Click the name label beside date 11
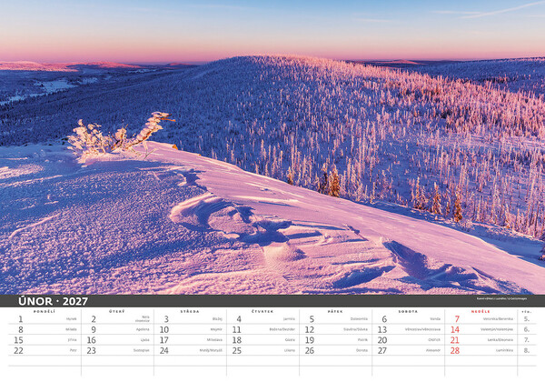This screenshot has width=545, height=382. 282,329
